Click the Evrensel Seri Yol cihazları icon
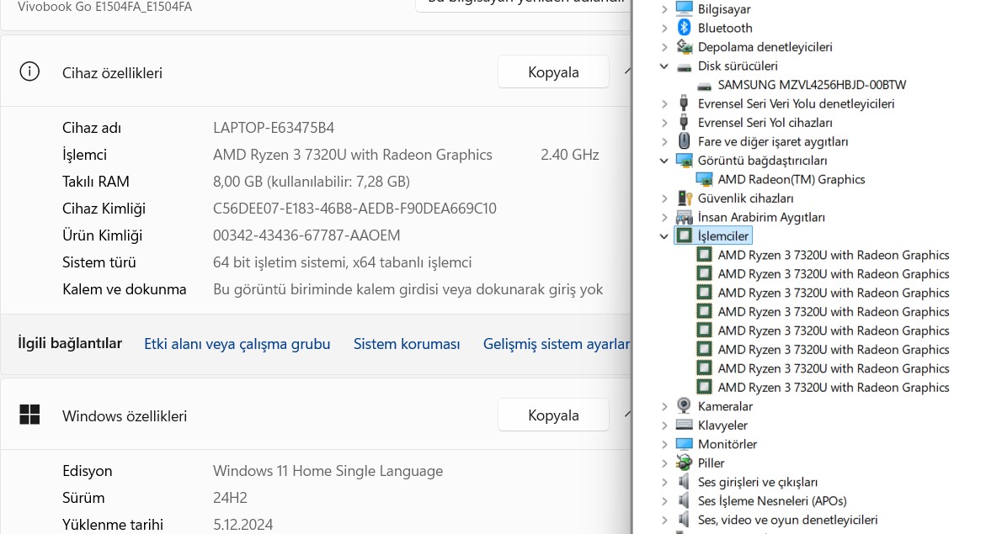 click(685, 122)
